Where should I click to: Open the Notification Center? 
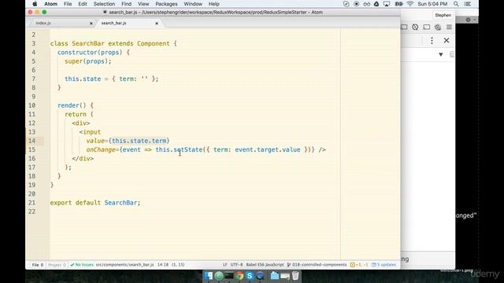tap(468, 4)
